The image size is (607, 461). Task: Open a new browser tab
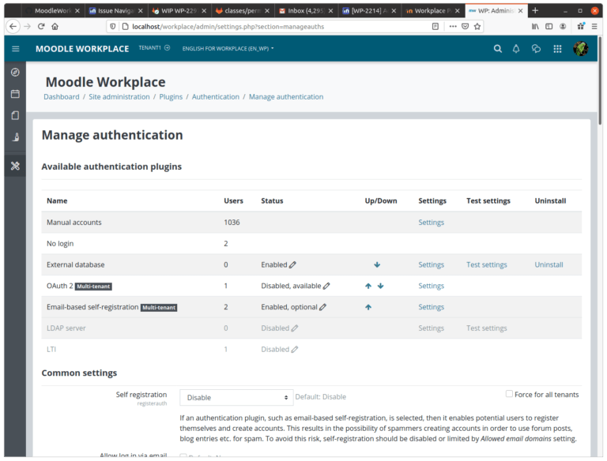(x=535, y=10)
